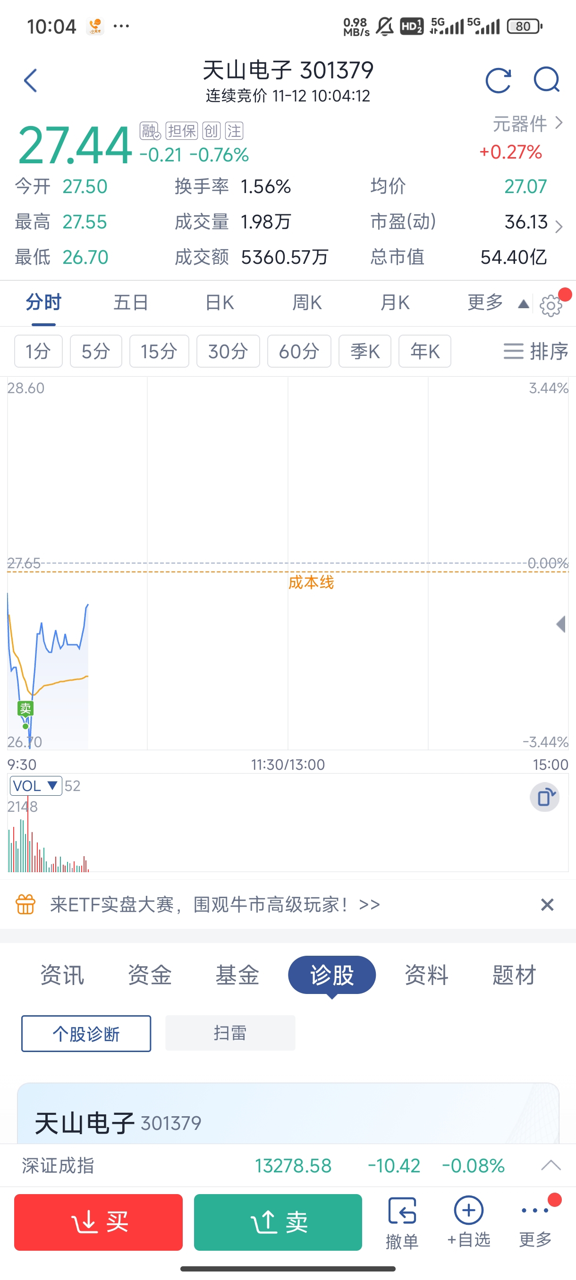This screenshot has width=576, height=1280.
Task: Open chart settings gear icon
Action: [550, 305]
